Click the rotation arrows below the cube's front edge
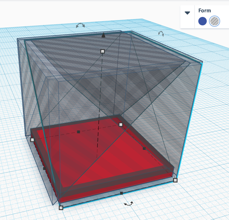This screenshot has width=229, height=220. (128, 204)
